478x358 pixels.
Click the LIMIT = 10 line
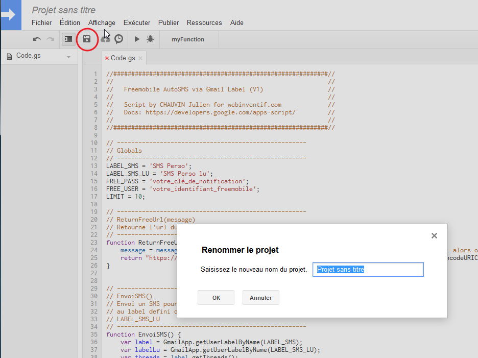pos(126,197)
